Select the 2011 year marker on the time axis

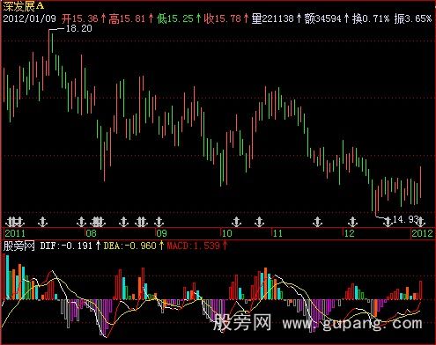point(15,233)
